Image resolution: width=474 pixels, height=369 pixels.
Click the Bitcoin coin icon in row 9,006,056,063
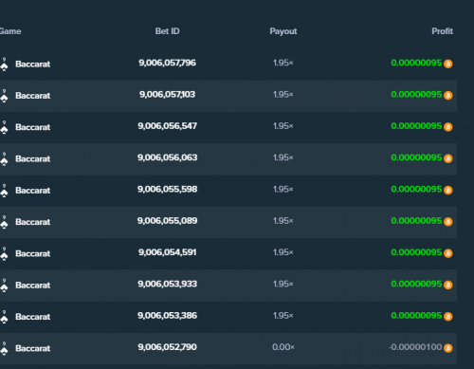point(448,158)
